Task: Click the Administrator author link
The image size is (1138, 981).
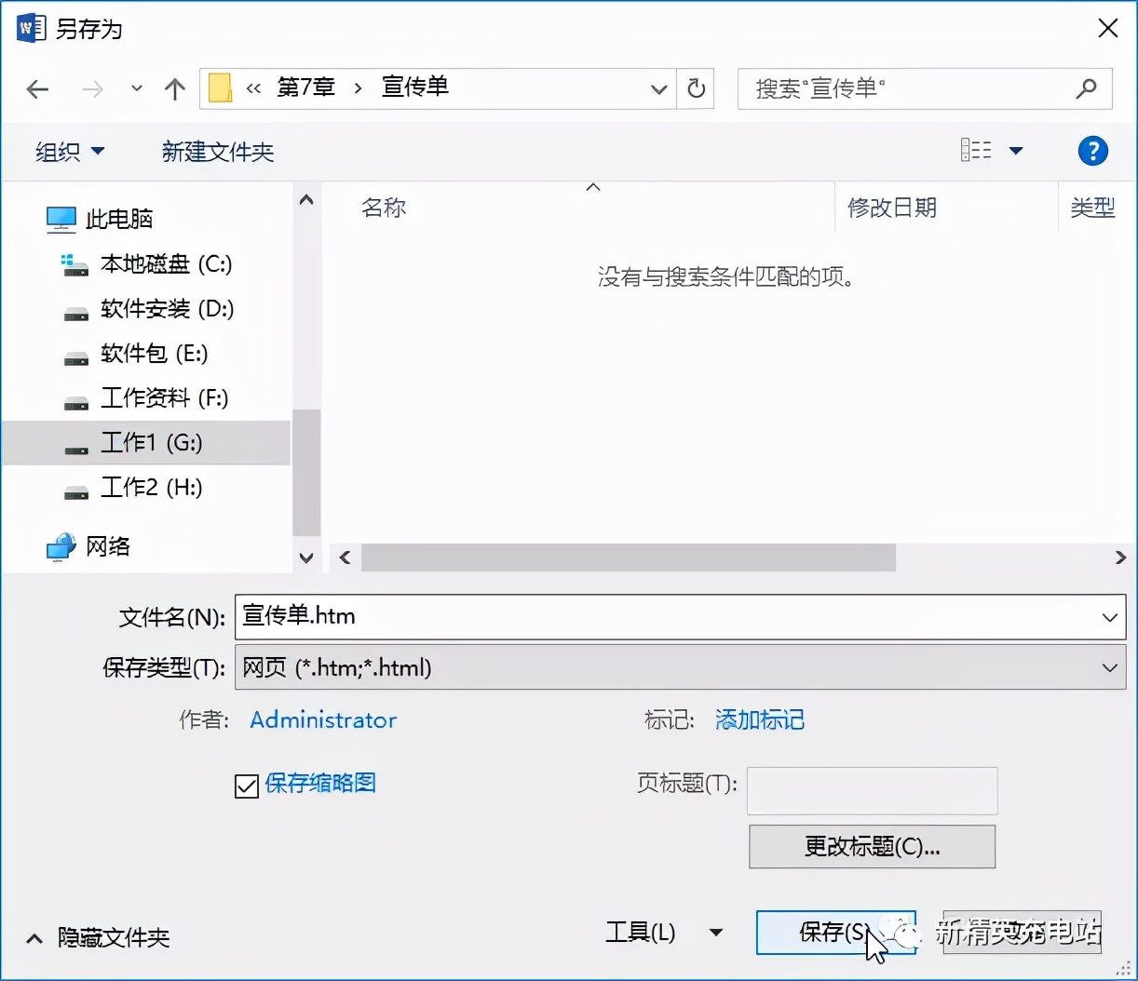Action: click(323, 719)
